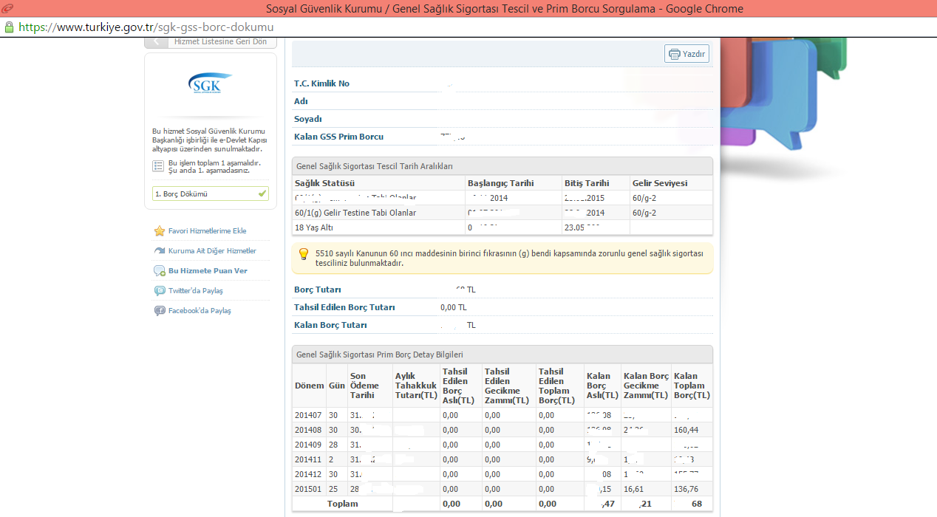Click the Adı label
937x517 pixels.
pos(301,101)
